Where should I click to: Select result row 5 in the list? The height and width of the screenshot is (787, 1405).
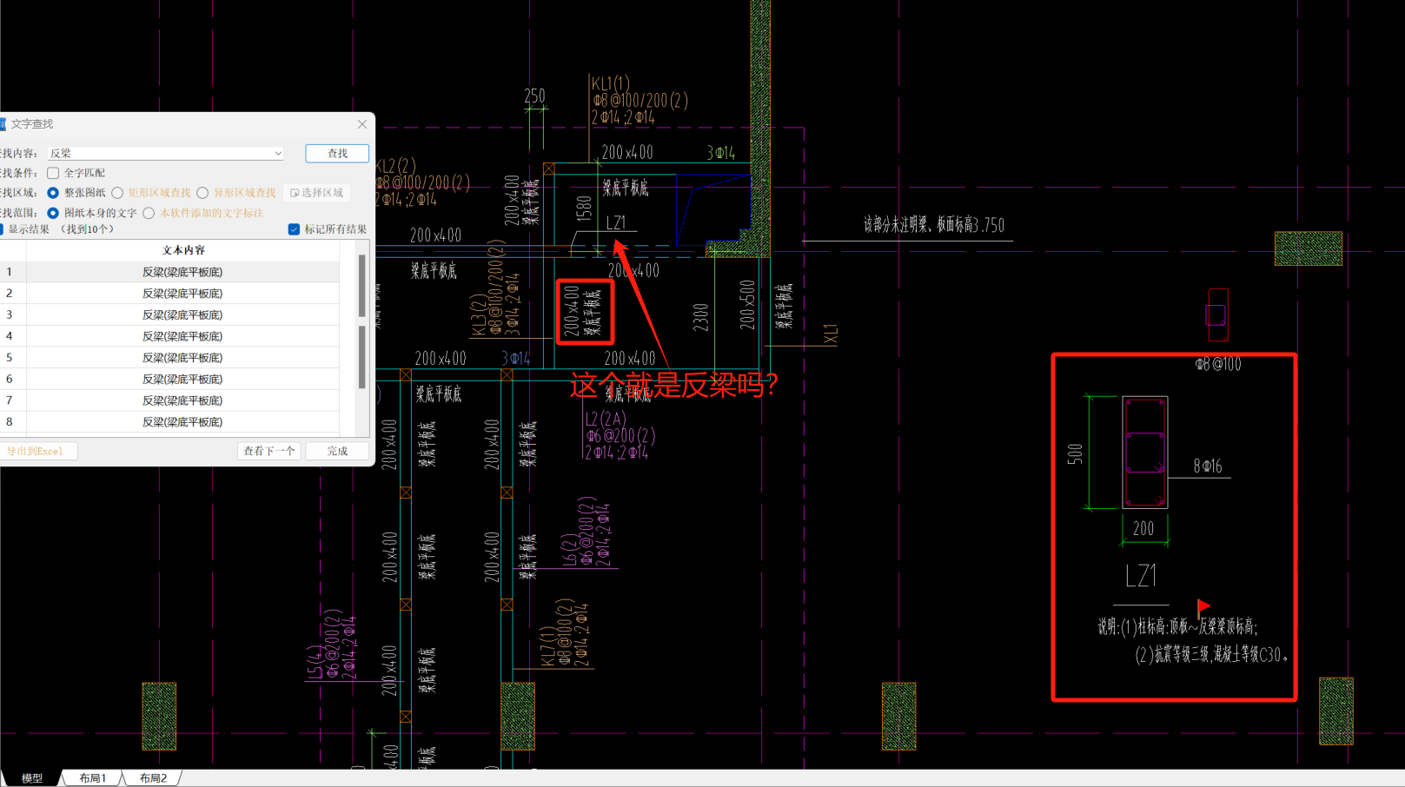[x=182, y=358]
